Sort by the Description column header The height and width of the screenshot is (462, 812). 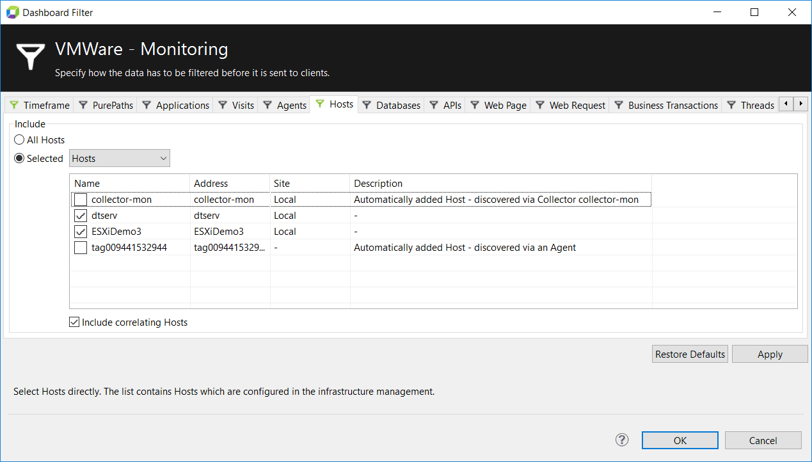[500, 183]
